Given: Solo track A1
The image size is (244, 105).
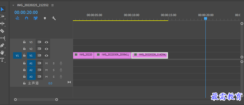Looking at the screenshot, I should pos(54,63).
